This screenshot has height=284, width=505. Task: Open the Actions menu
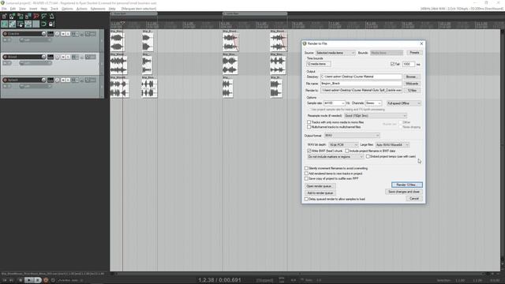[82, 9]
